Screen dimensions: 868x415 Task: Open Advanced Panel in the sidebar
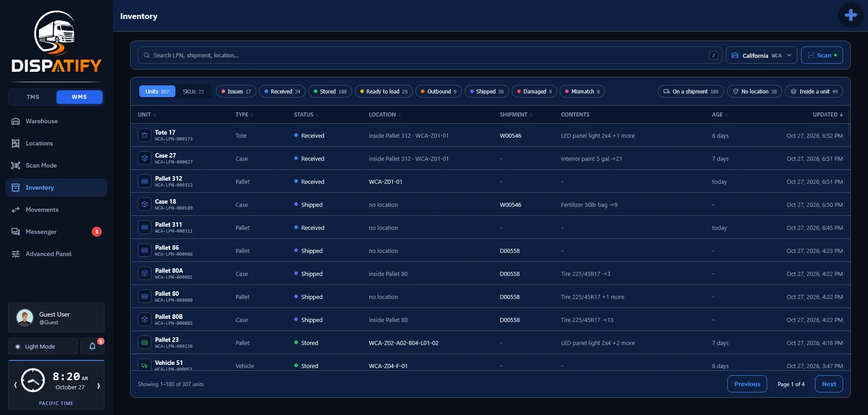56,254
